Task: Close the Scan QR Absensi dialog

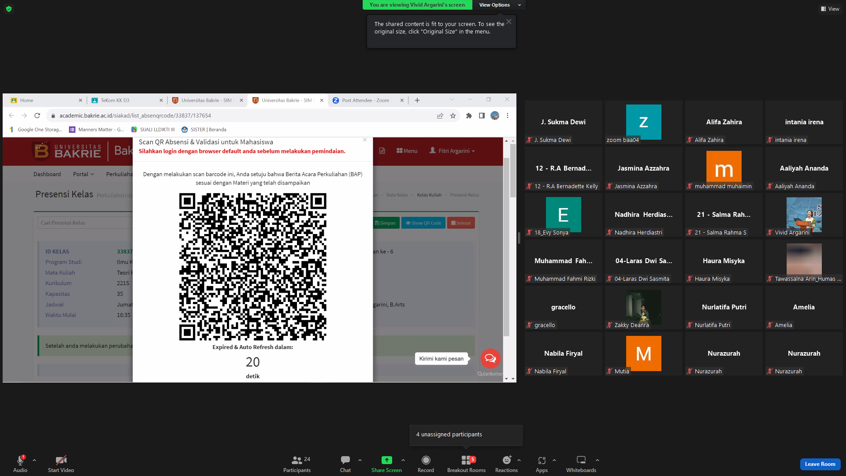Action: tap(365, 140)
